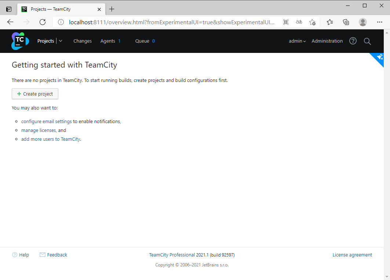The width and height of the screenshot is (390, 280).
Task: Open search with the magnifier icon
Action: click(x=367, y=41)
